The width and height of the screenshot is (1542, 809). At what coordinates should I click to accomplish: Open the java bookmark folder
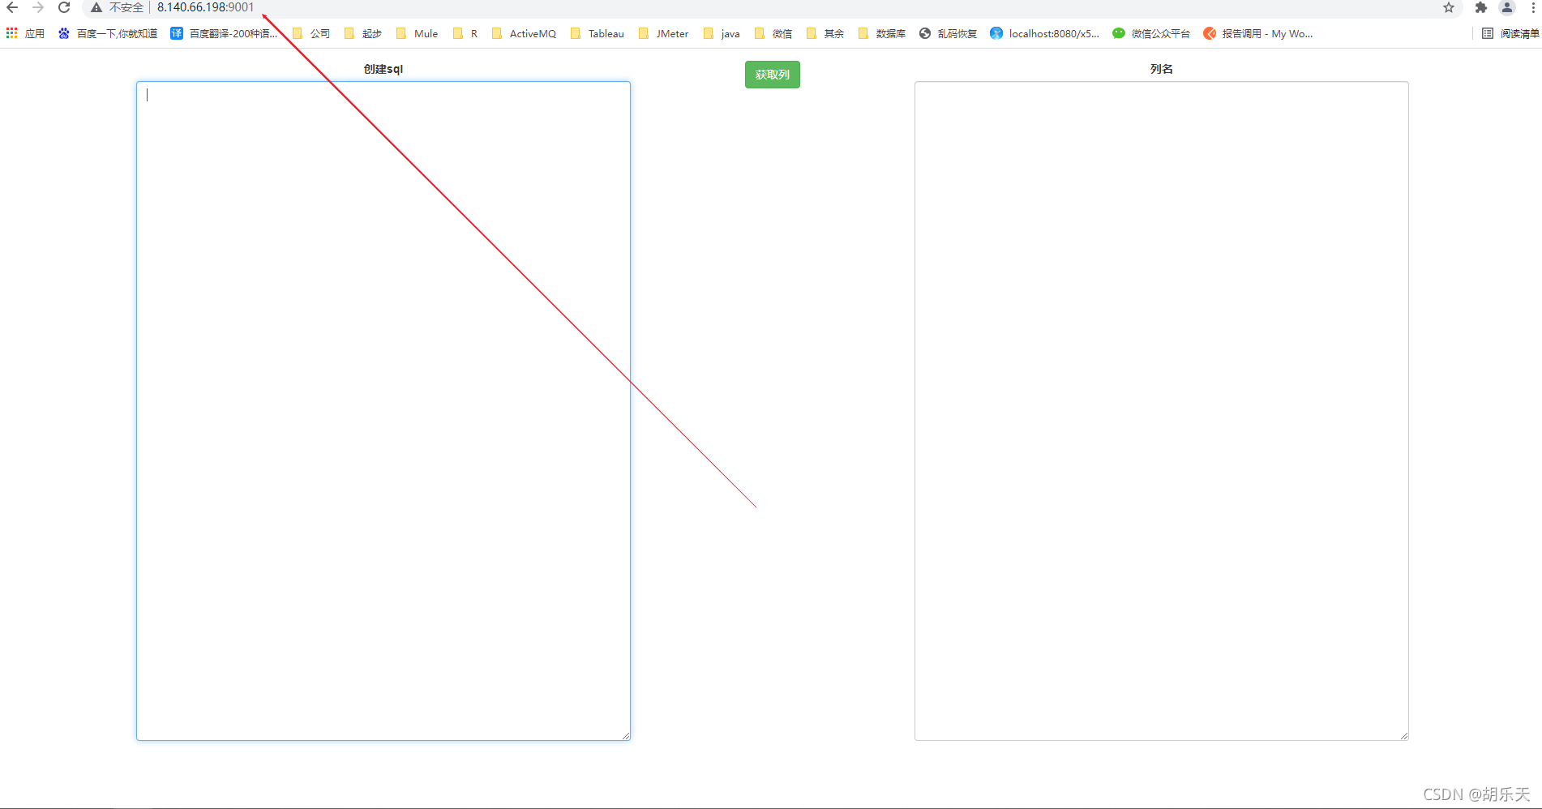[722, 33]
